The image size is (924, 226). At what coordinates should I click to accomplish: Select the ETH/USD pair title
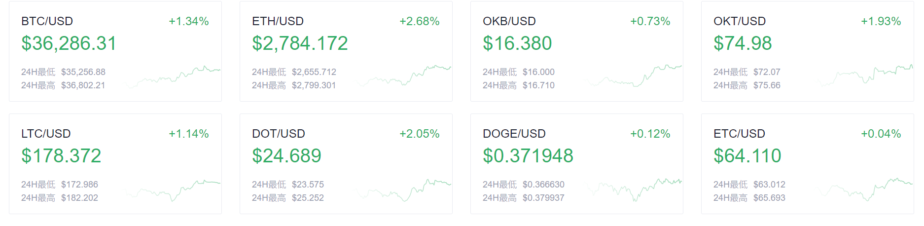pos(278,21)
